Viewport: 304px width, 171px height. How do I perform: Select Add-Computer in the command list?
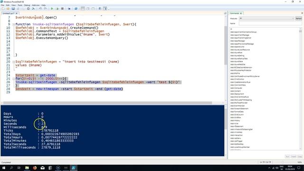pos(236,88)
